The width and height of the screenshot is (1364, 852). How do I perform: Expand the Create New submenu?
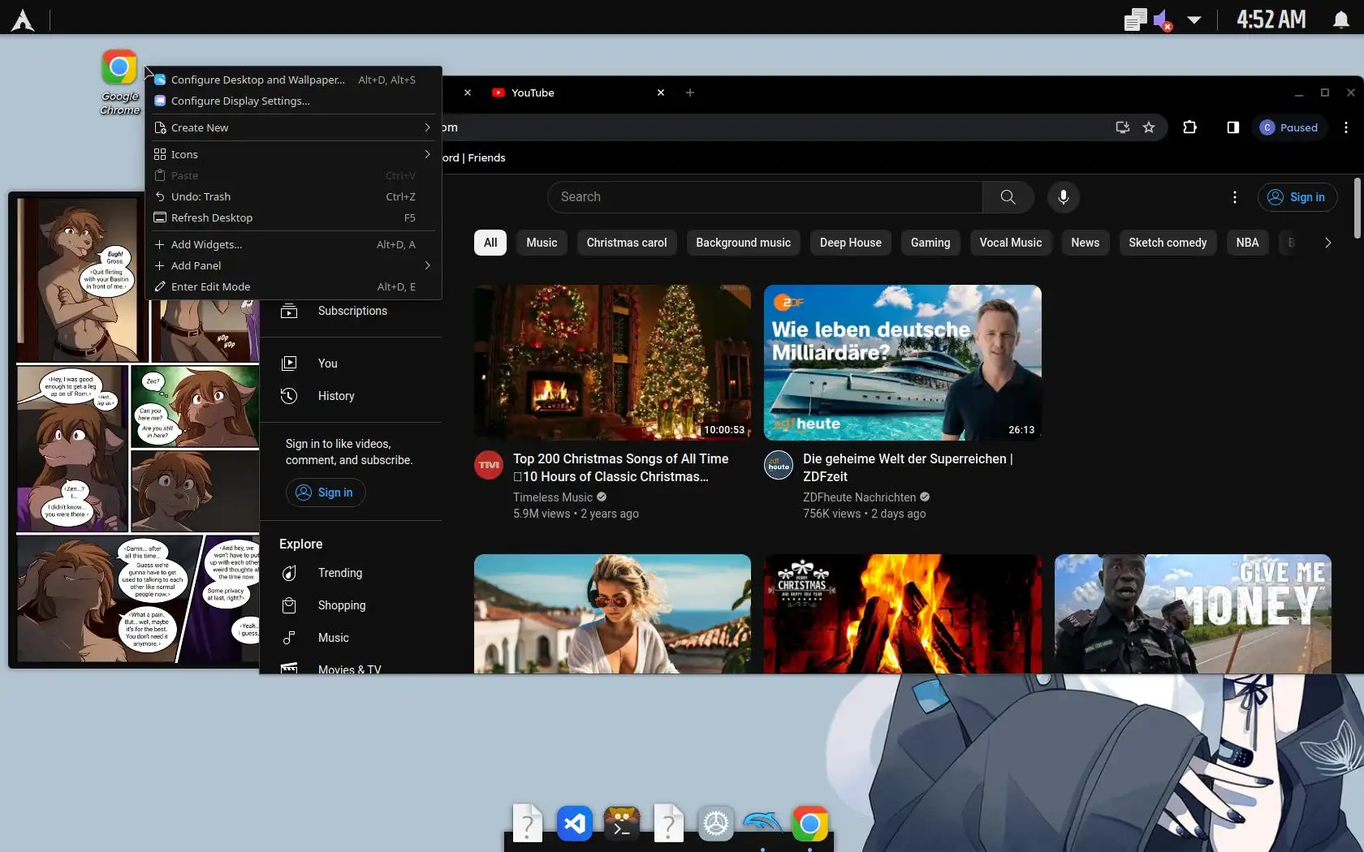(x=293, y=127)
